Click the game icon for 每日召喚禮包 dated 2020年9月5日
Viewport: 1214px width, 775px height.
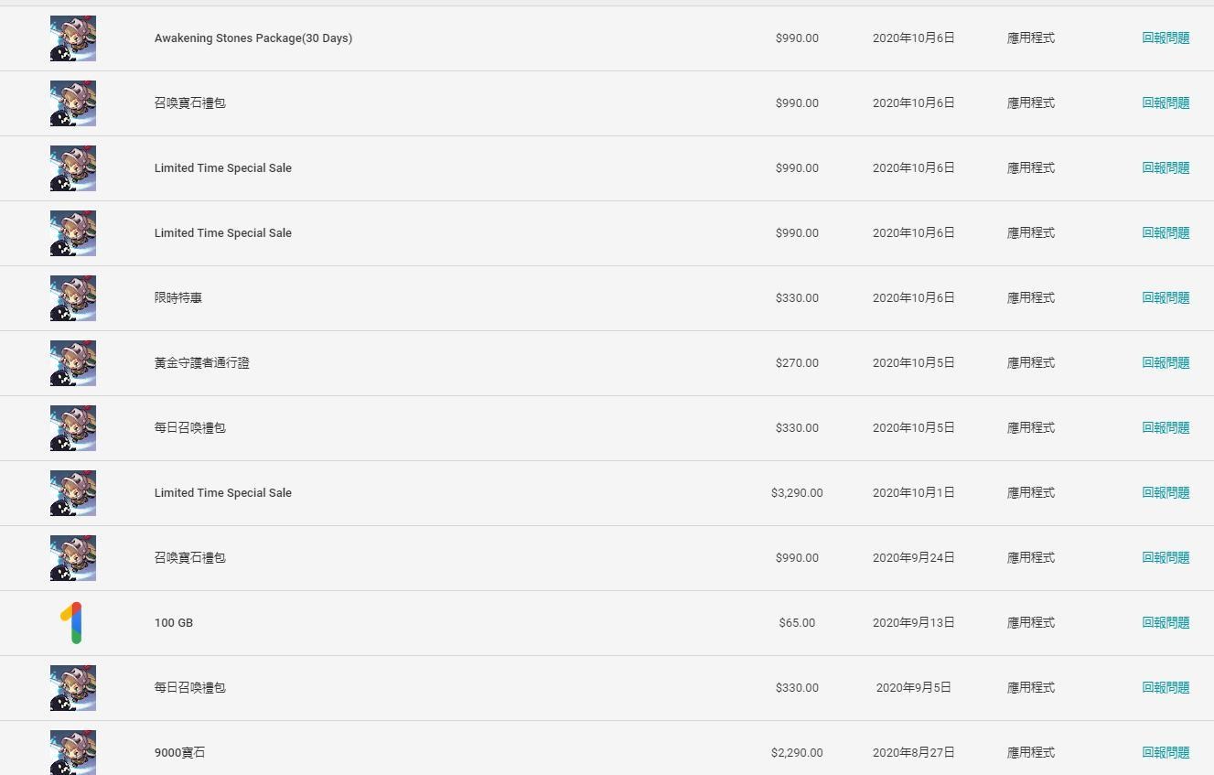(73, 688)
